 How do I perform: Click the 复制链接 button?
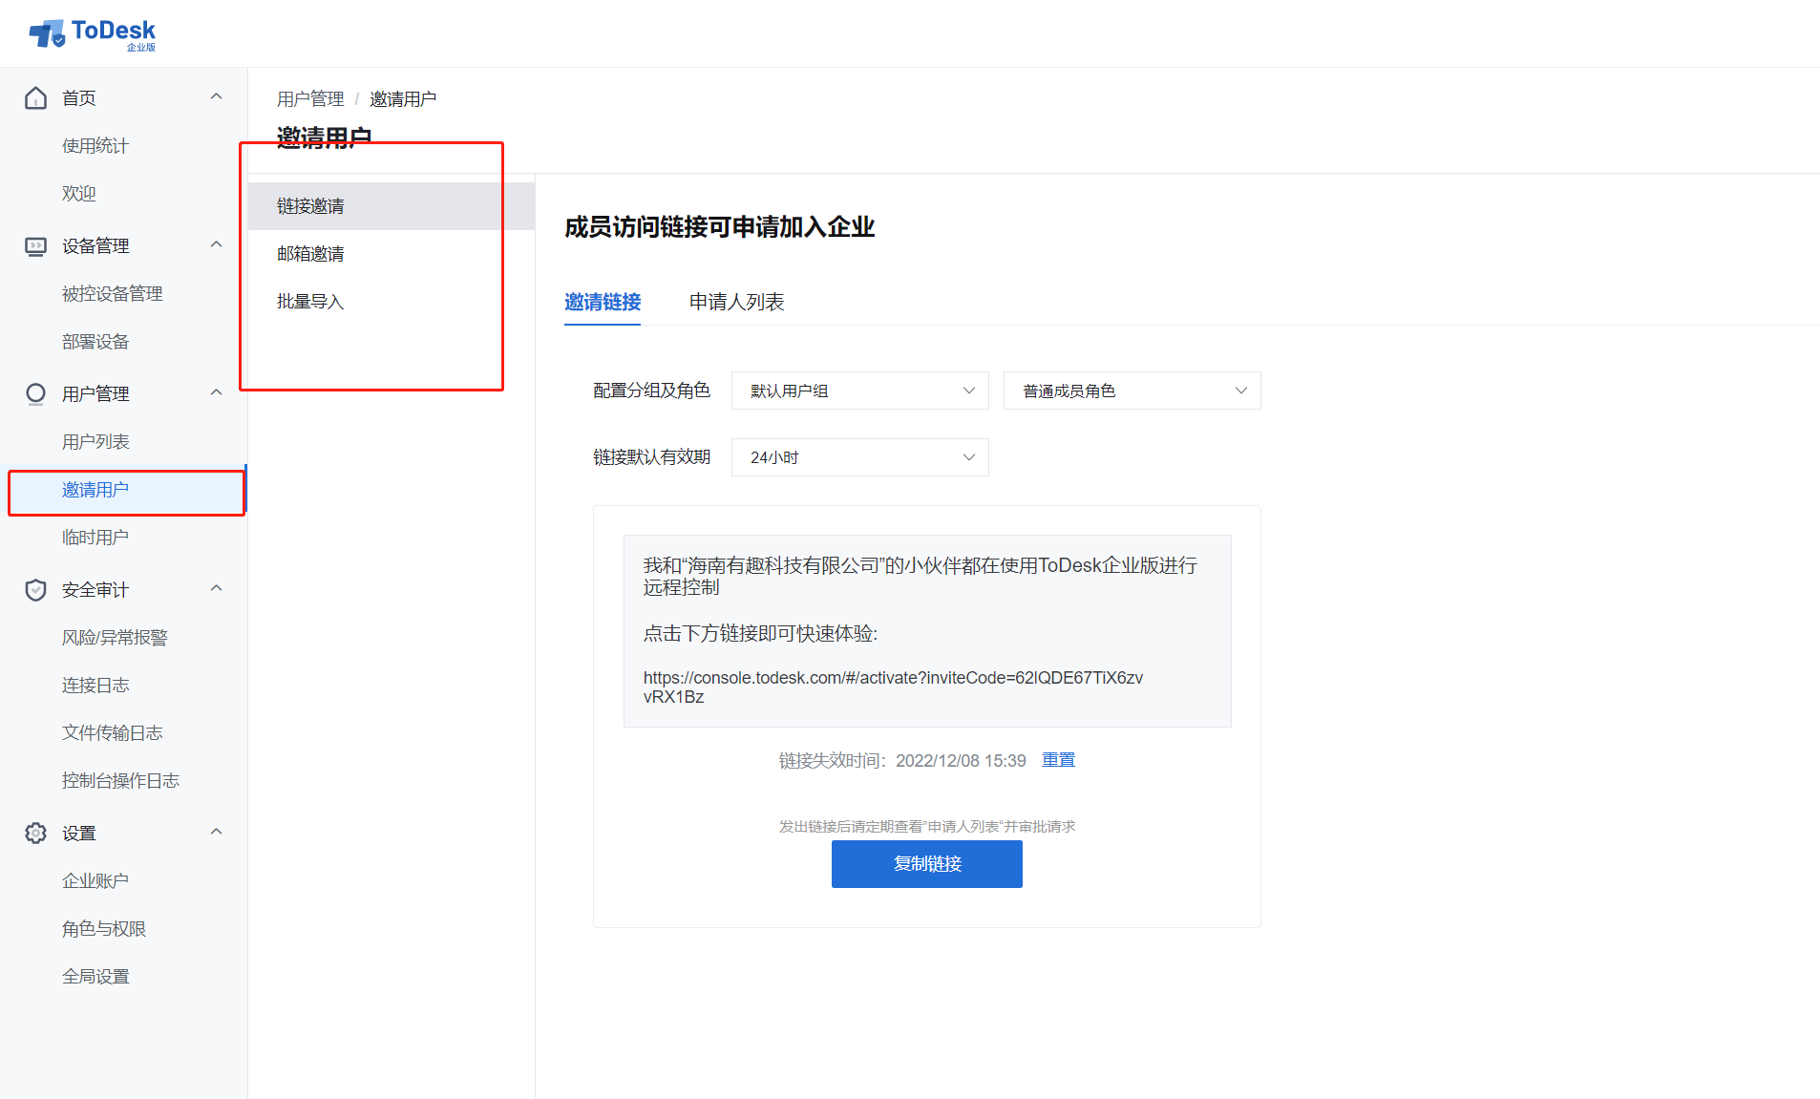click(926, 864)
